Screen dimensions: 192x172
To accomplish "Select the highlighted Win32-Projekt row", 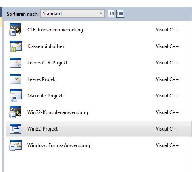I will [98, 129].
